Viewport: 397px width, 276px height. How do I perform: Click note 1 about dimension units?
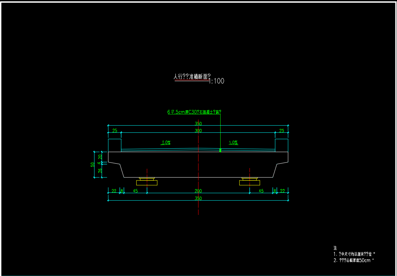(354, 254)
